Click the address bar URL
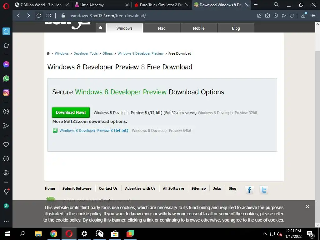Image resolution: width=320 pixels, height=240 pixels. (108, 16)
